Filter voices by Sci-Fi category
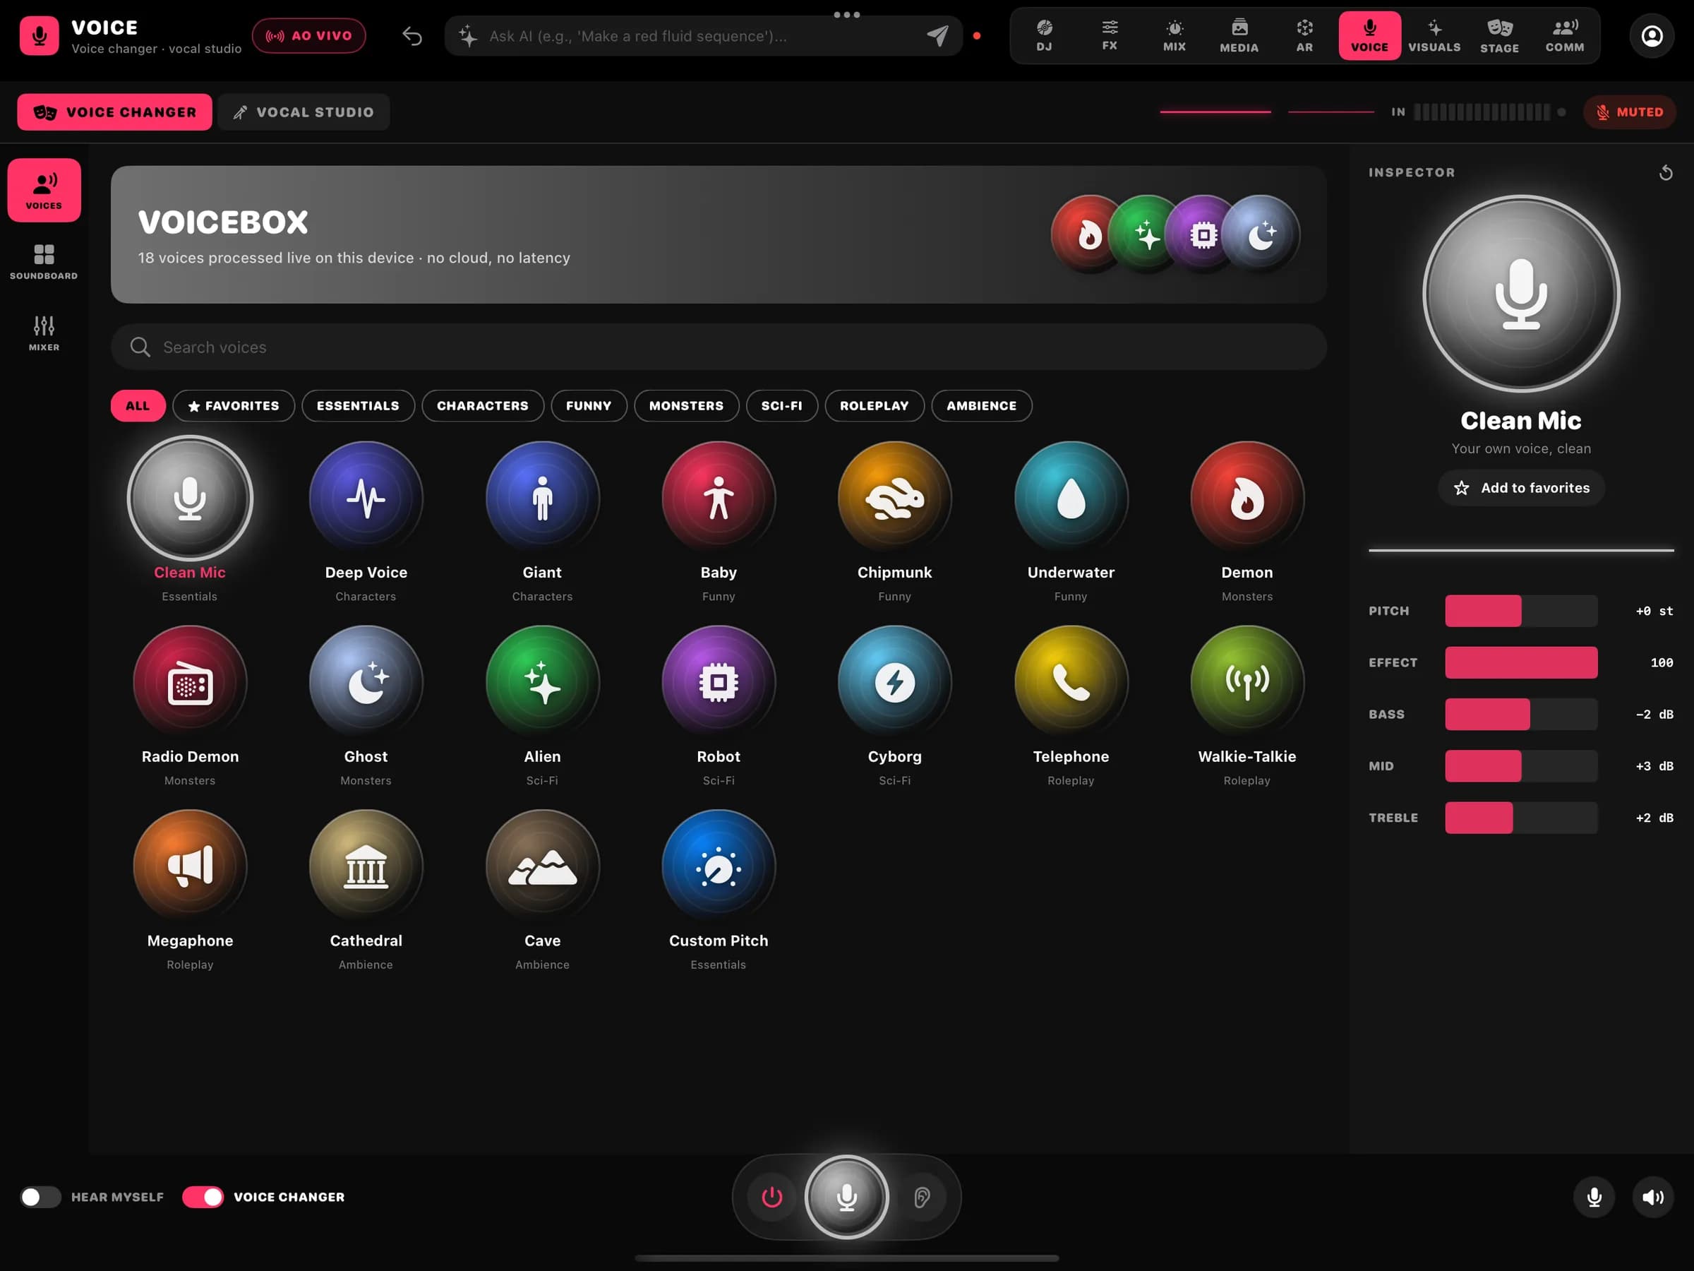 [x=782, y=405]
